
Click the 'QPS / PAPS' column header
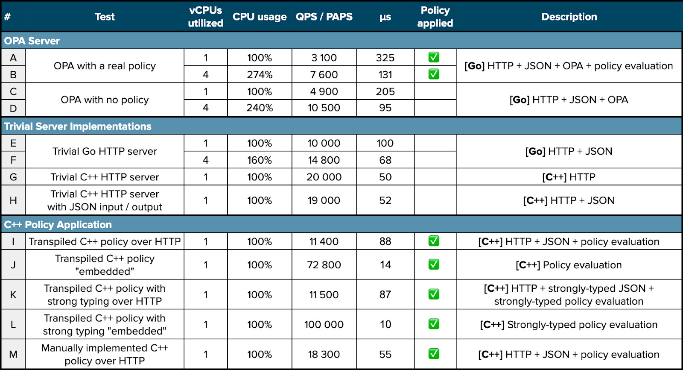point(324,17)
